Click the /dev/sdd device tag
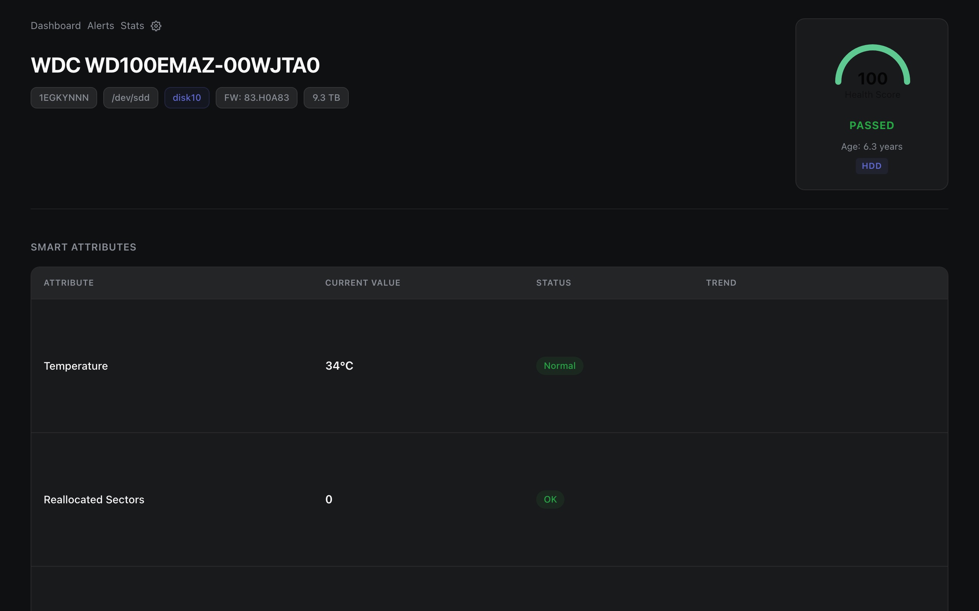 (131, 98)
